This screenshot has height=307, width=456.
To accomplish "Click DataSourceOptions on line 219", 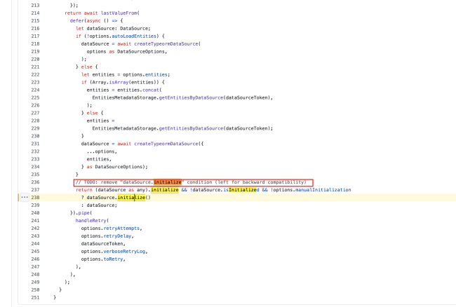I will point(141,51).
